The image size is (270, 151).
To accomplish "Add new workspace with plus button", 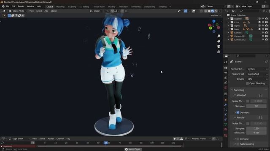I will tap(170, 7).
